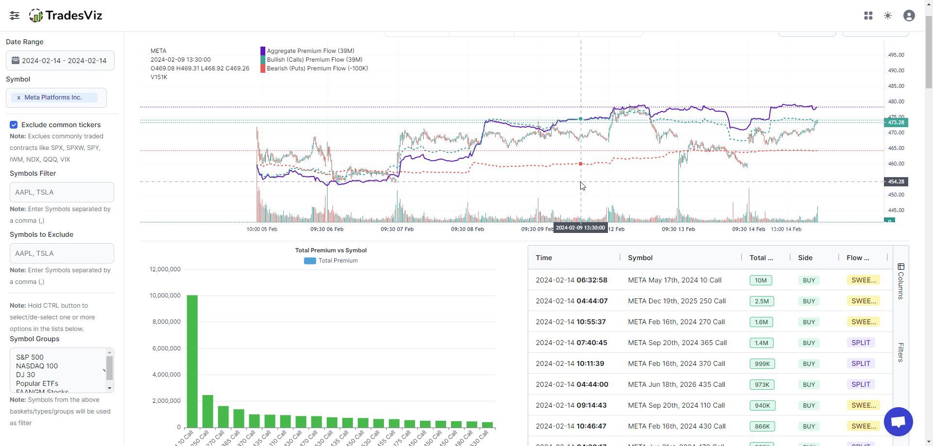This screenshot has height=446, width=933.
Task: Click Symbol Groups list scroll-down arrow
Action: [x=109, y=388]
